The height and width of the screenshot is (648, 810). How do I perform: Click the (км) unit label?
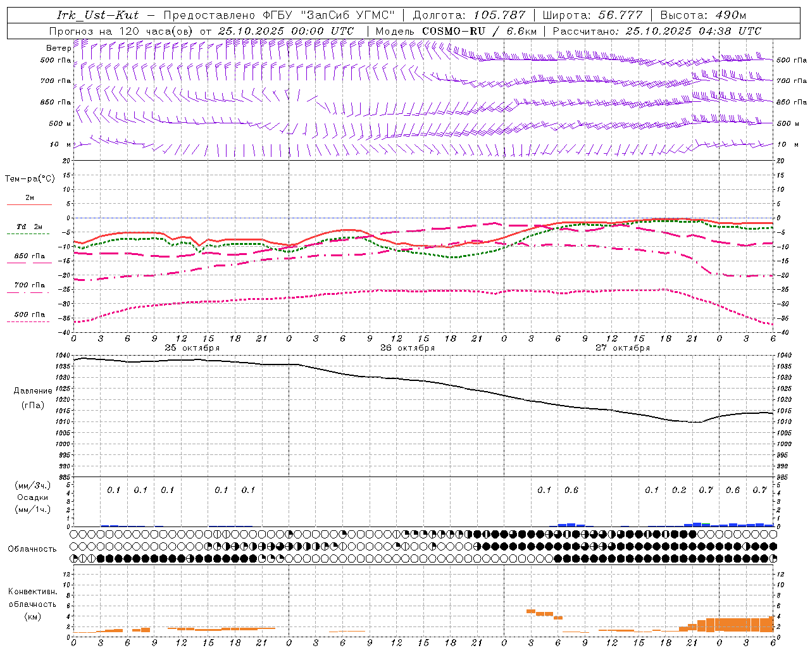[x=32, y=616]
